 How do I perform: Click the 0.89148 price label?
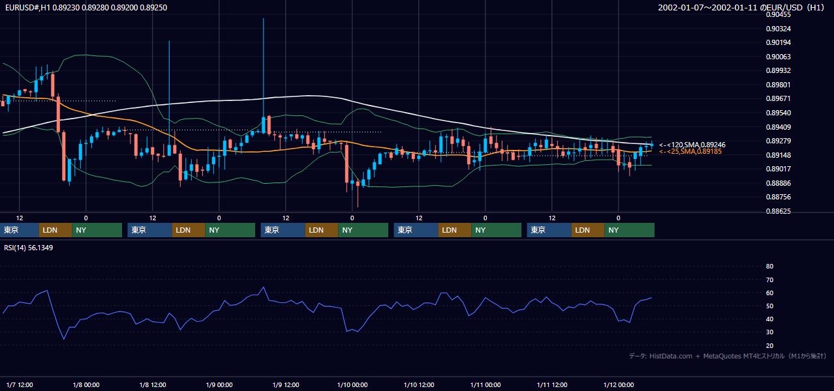tap(779, 155)
